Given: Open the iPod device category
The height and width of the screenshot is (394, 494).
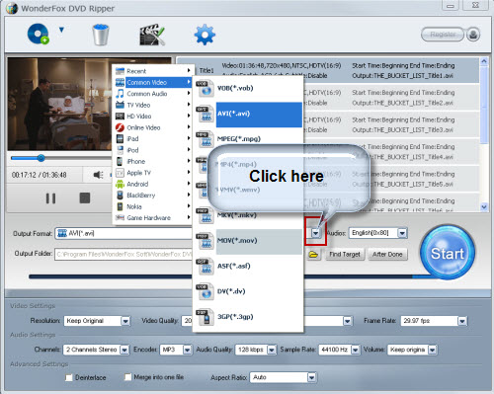Looking at the screenshot, I should (x=153, y=150).
